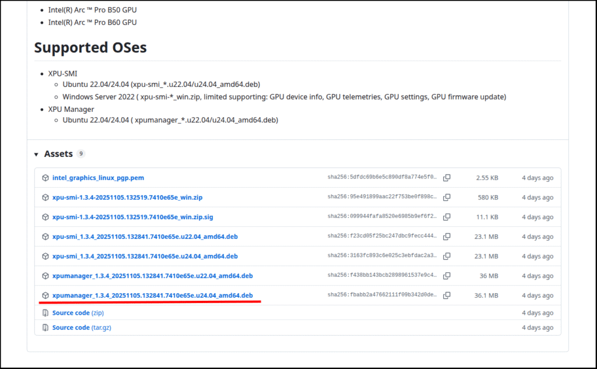Download Source code (tar.gz)

pyautogui.click(x=81, y=328)
